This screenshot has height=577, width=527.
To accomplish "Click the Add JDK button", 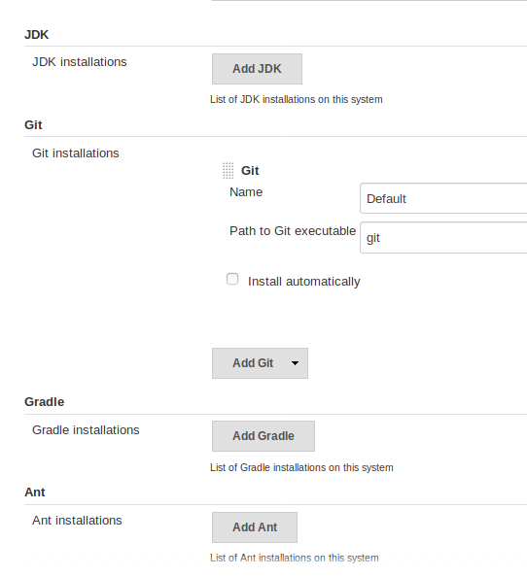I will tap(257, 69).
